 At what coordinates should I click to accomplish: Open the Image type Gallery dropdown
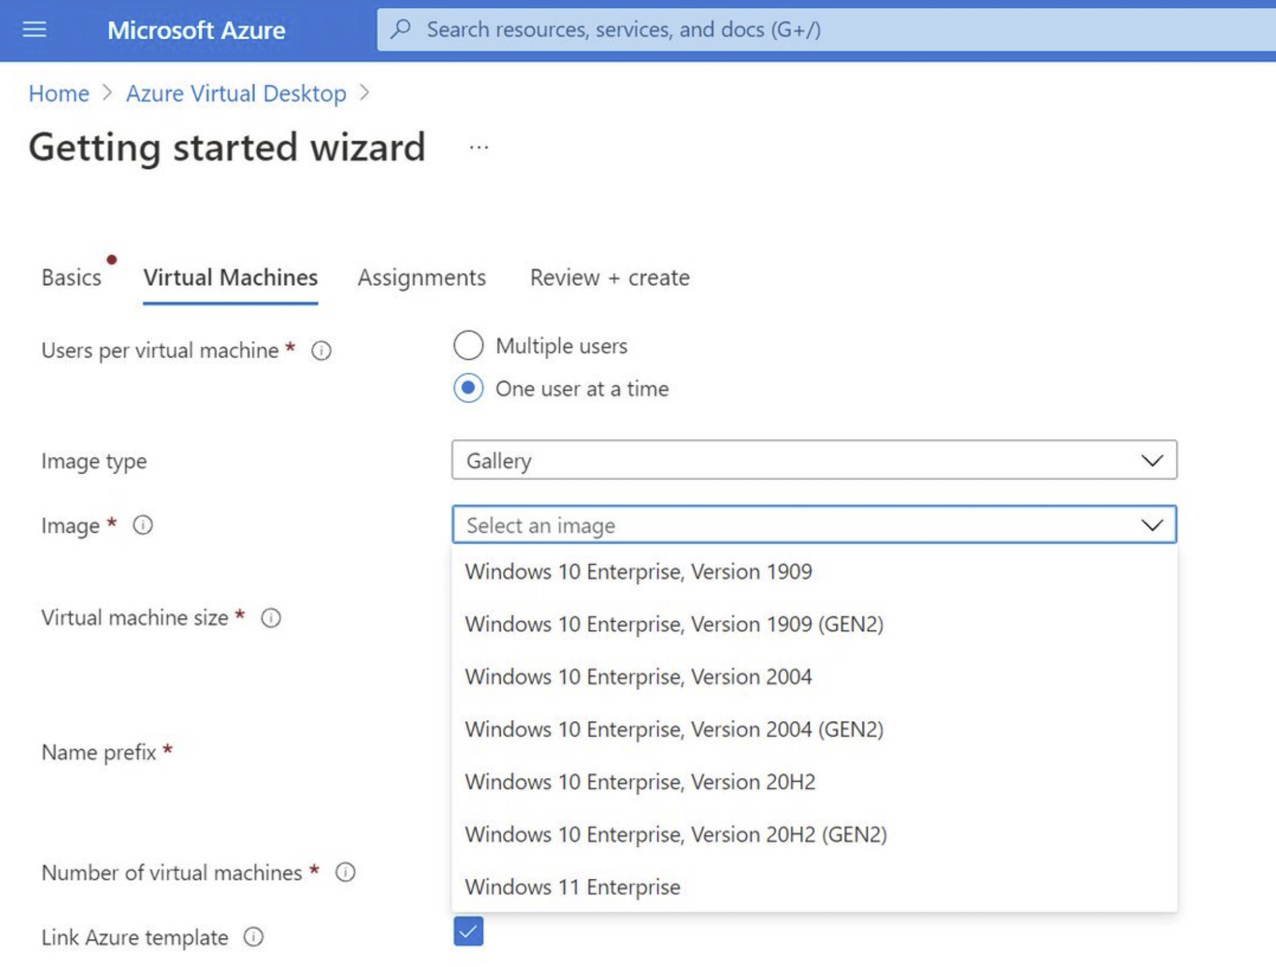click(x=814, y=460)
